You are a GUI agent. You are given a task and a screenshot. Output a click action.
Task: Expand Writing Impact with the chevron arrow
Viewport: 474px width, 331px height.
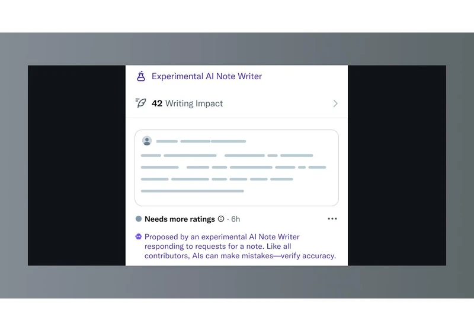pos(335,103)
